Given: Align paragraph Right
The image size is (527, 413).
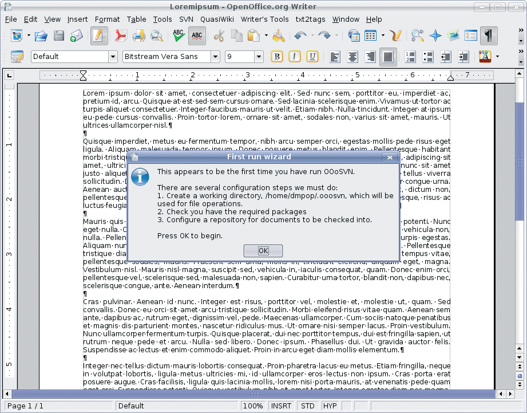Looking at the screenshot, I should (370, 57).
